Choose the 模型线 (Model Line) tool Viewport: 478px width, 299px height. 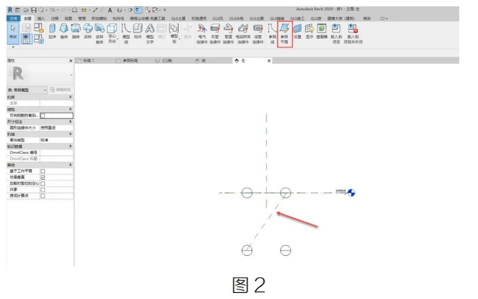pyautogui.click(x=126, y=33)
